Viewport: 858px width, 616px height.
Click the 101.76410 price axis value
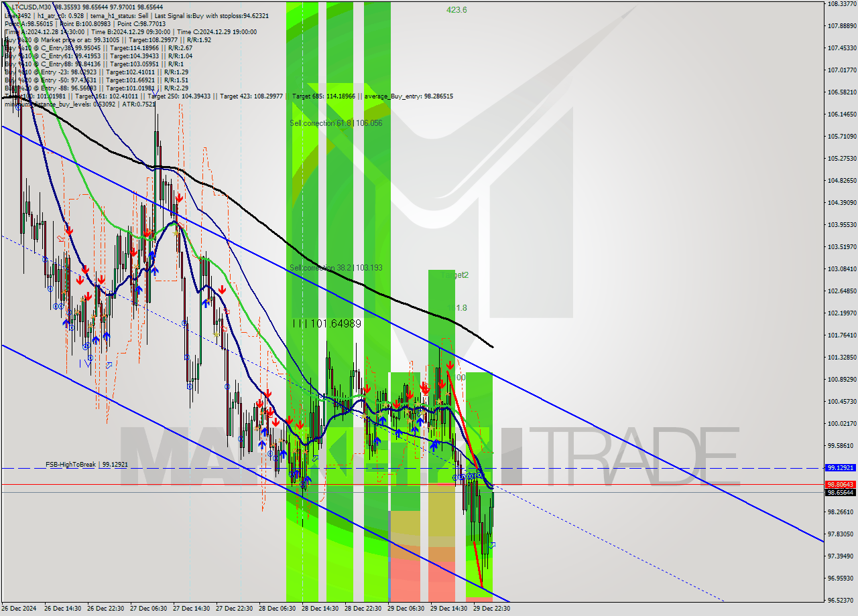point(842,335)
